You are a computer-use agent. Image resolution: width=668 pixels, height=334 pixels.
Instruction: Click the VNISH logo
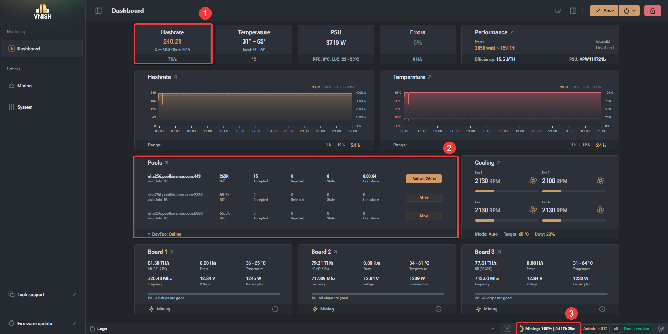[43, 11]
